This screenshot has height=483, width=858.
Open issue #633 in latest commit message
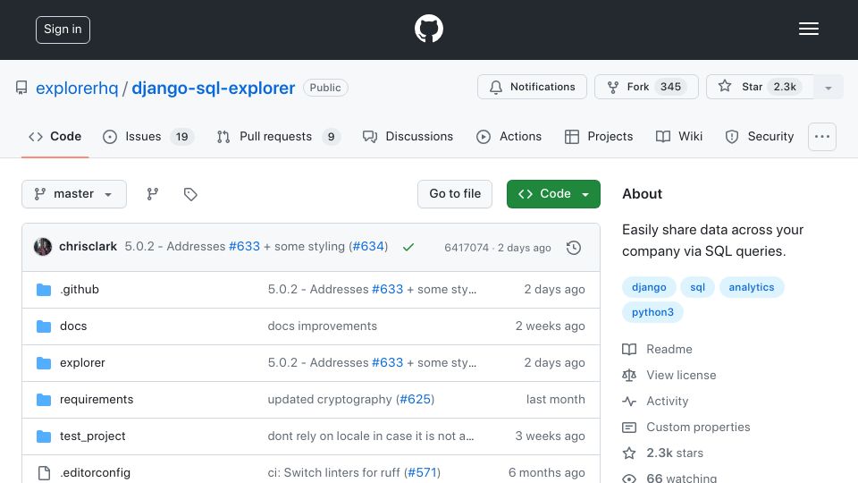click(245, 247)
